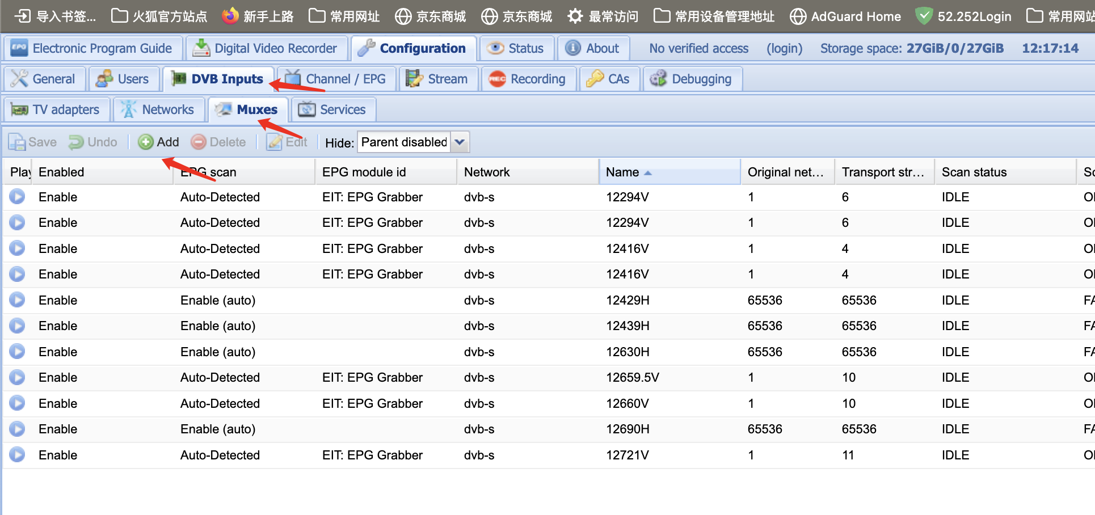
Task: Click the Parent disabled hide field
Action: tap(404, 142)
